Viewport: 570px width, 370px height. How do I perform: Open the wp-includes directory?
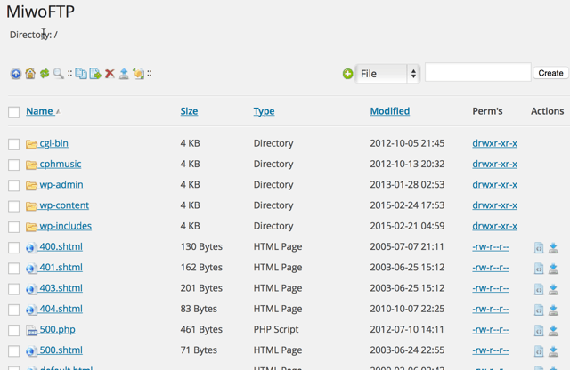pyautogui.click(x=65, y=226)
